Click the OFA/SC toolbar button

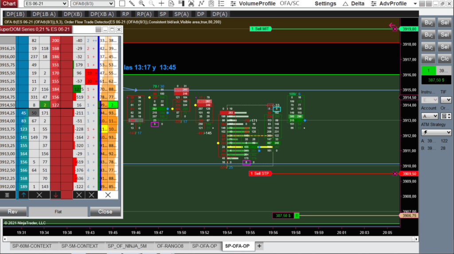click(290, 4)
